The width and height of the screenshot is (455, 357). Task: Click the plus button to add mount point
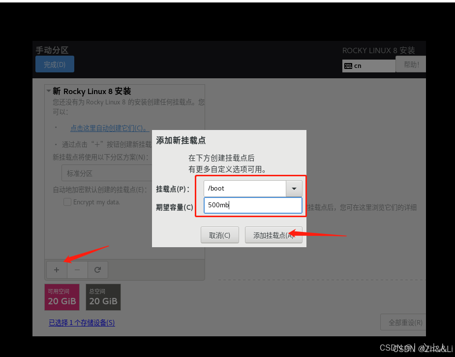[x=57, y=270]
